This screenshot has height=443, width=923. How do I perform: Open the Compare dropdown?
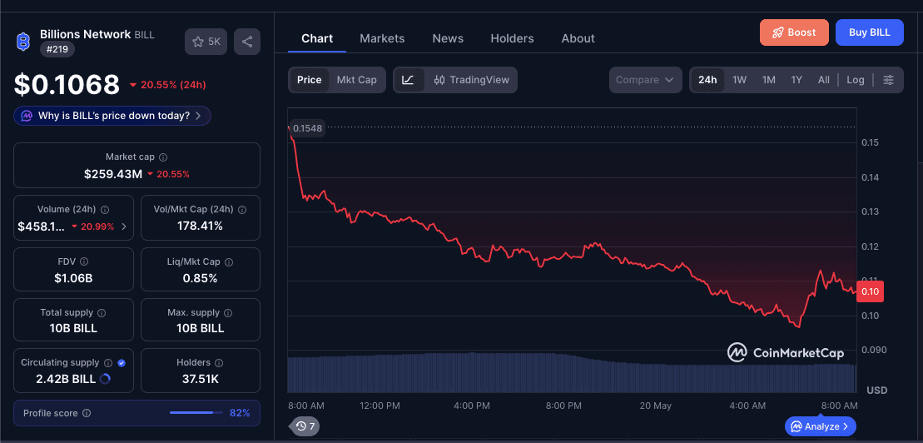(645, 80)
